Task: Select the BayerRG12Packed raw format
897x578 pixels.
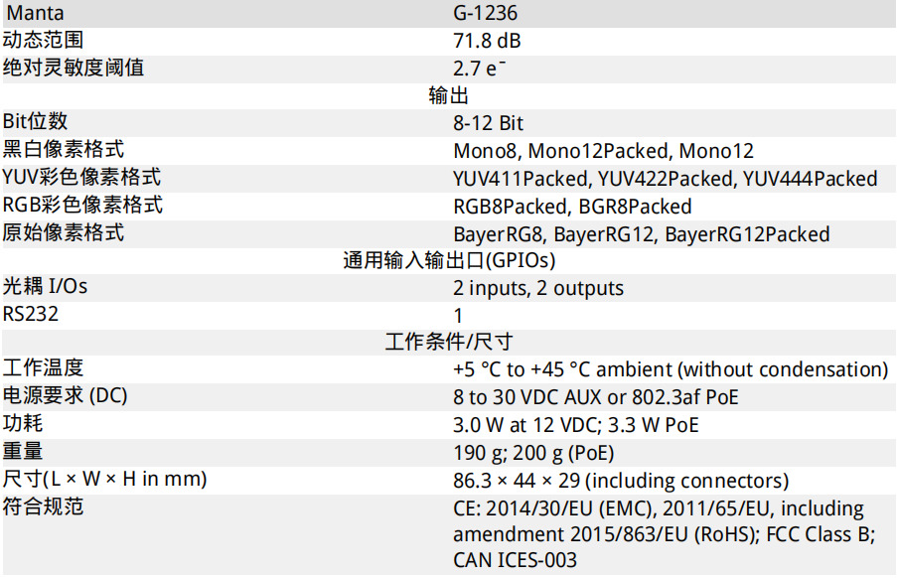Action: click(x=747, y=235)
